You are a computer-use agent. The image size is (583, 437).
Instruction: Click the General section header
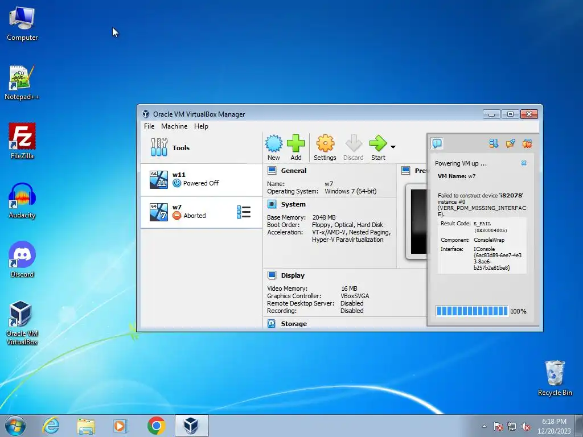pos(294,171)
